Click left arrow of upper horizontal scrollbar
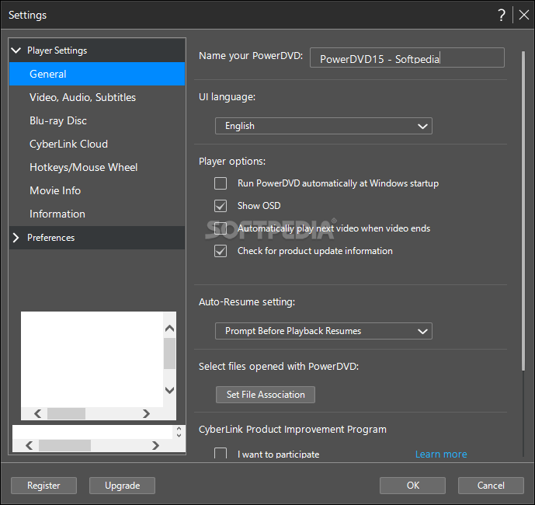The image size is (535, 505). coord(38,414)
